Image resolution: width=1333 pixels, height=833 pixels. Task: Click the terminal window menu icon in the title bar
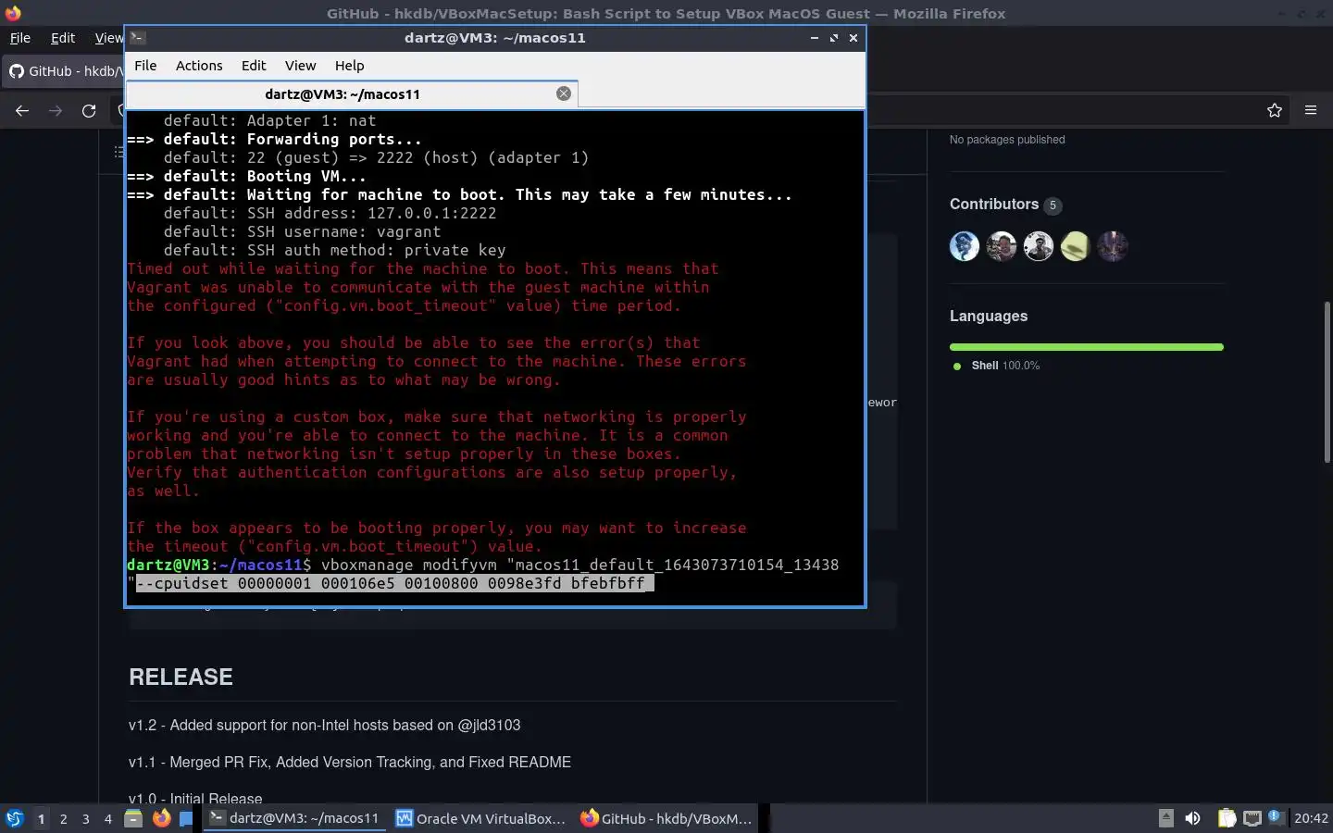tap(137, 38)
